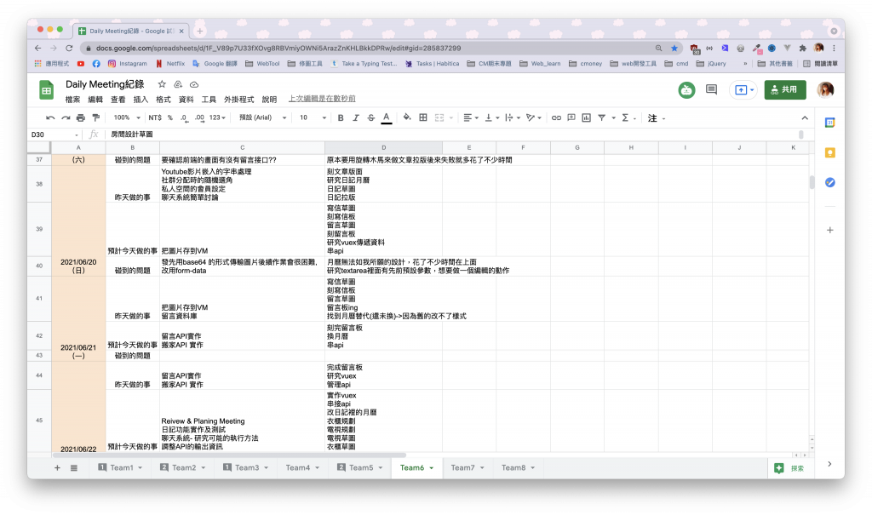The width and height of the screenshot is (872, 515).
Task: Insert a chart from toolbar
Action: coord(586,118)
